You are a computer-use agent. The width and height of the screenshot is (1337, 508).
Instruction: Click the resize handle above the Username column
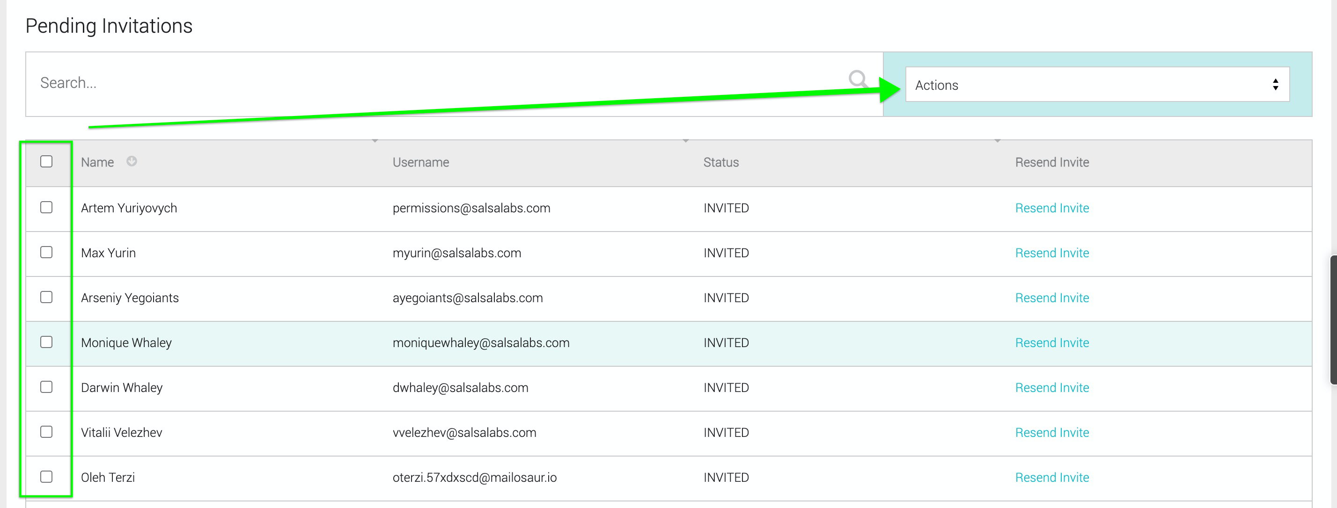click(375, 140)
